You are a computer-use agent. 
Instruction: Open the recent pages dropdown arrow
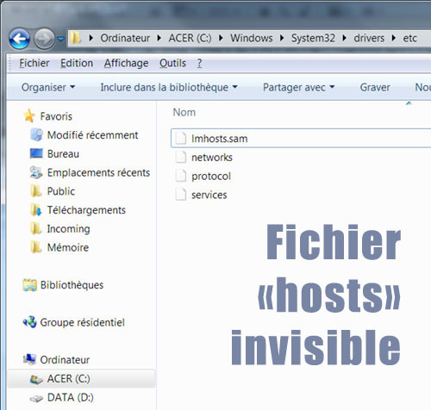coord(60,39)
